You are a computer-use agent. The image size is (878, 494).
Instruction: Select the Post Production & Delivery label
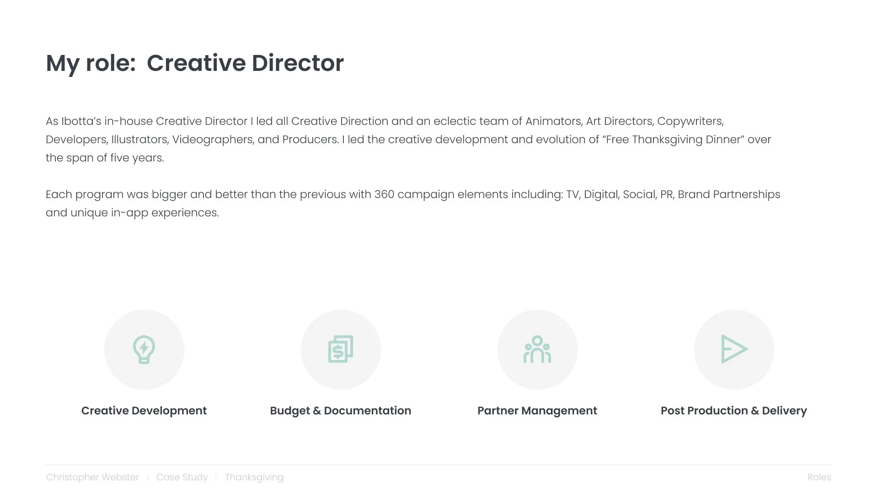[734, 411]
